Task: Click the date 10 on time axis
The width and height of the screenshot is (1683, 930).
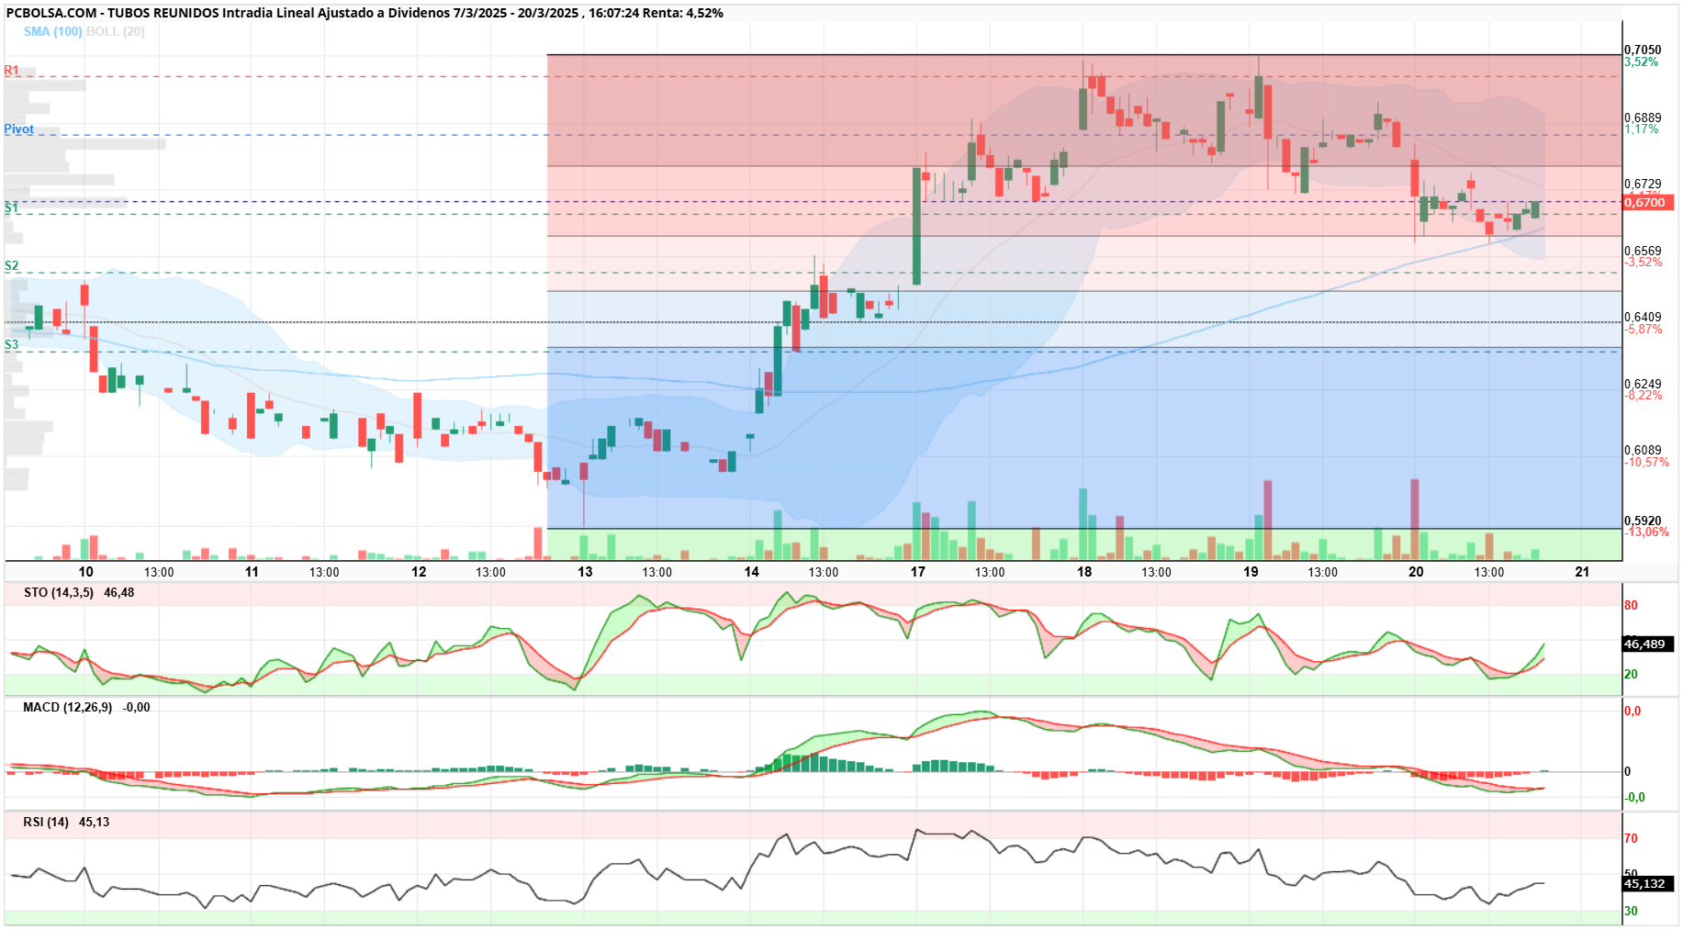Action: point(85,571)
